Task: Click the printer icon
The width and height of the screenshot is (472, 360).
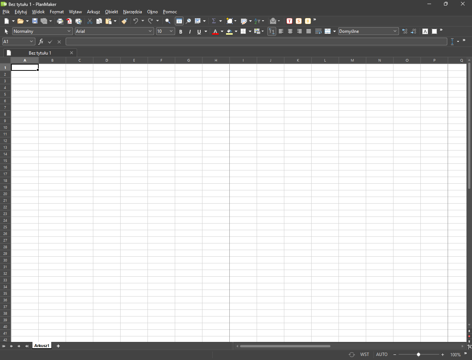Action: point(60,21)
